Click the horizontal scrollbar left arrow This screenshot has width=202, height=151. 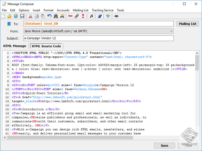point(5,137)
